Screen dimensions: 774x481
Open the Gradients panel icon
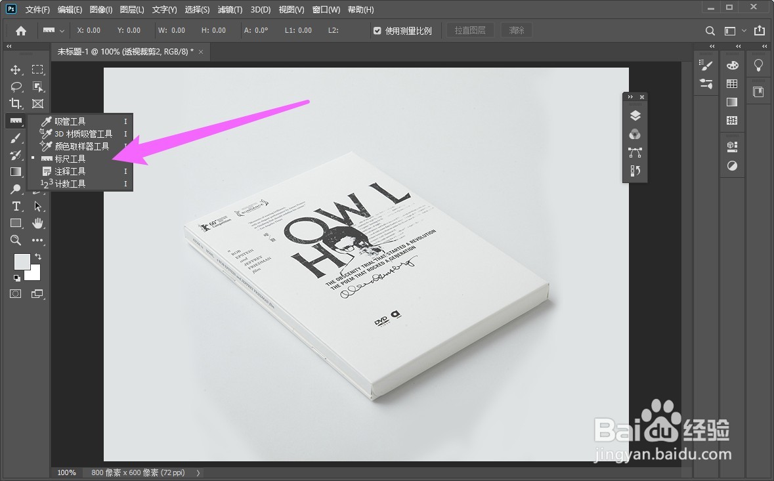coord(732,102)
